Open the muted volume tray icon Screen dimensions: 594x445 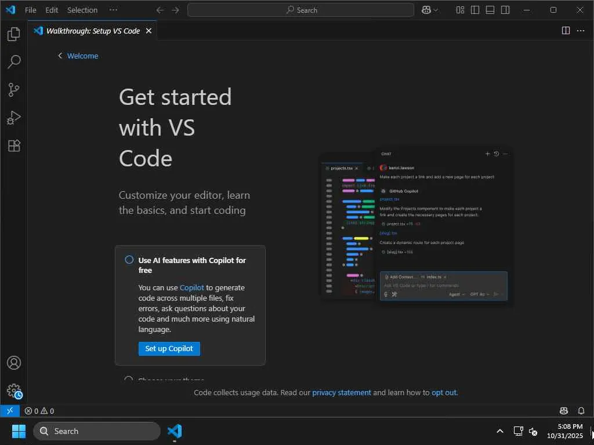[x=534, y=431]
